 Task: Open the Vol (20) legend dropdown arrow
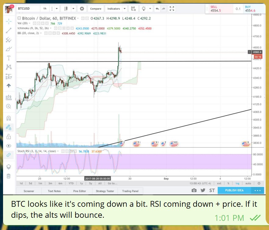point(30,23)
